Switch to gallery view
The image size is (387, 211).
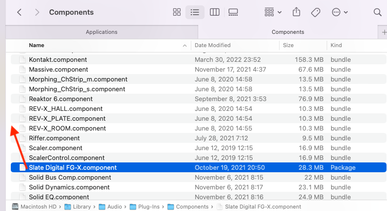[233, 12]
